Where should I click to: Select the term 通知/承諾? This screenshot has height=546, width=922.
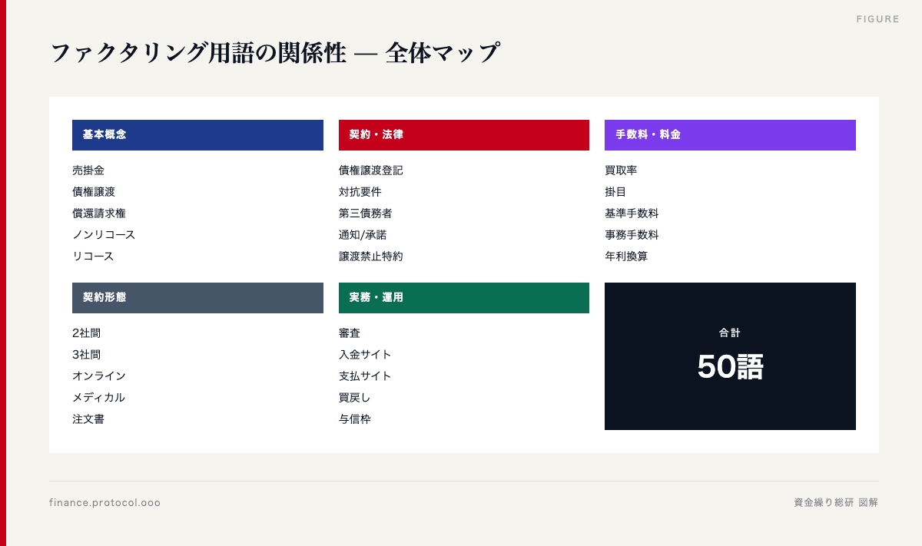point(363,235)
